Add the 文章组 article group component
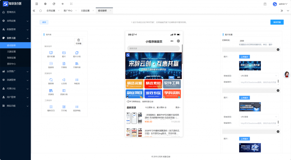Image resolution: width=291 pixels, height=160 pixels. pos(64,65)
